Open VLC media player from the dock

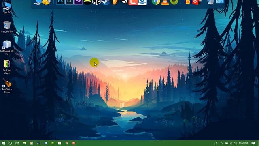point(165,2)
